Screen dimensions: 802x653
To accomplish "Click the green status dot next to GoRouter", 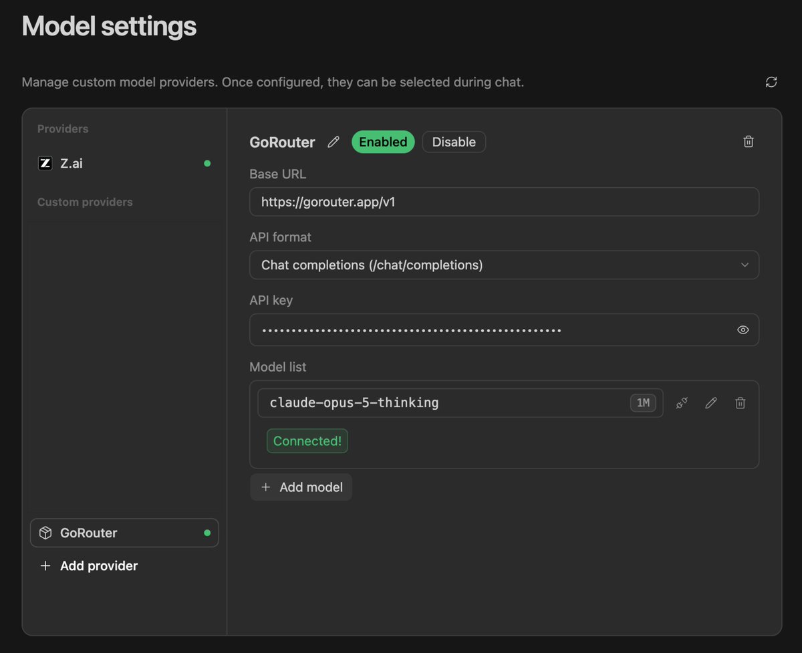I will click(207, 533).
